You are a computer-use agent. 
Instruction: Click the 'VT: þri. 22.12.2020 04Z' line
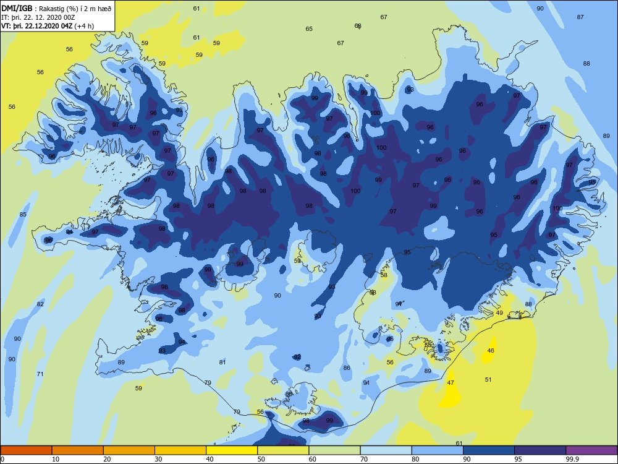pos(37,26)
